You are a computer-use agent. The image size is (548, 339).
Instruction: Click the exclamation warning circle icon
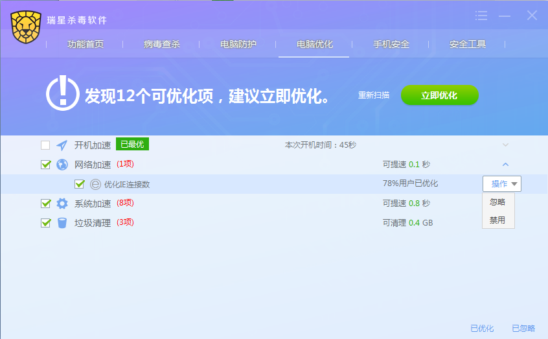click(62, 94)
